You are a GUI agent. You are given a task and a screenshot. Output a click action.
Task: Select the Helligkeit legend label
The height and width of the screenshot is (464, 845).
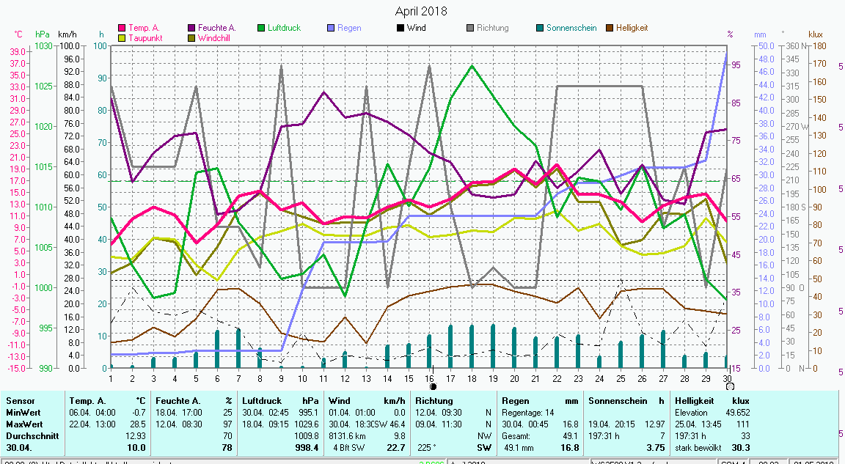(x=632, y=28)
